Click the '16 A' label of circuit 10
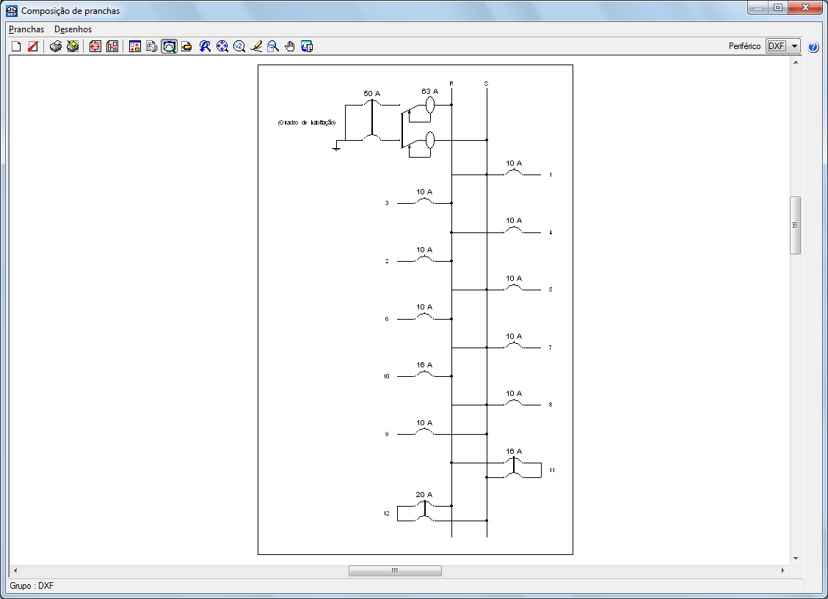Image resolution: width=828 pixels, height=599 pixels. 424,365
